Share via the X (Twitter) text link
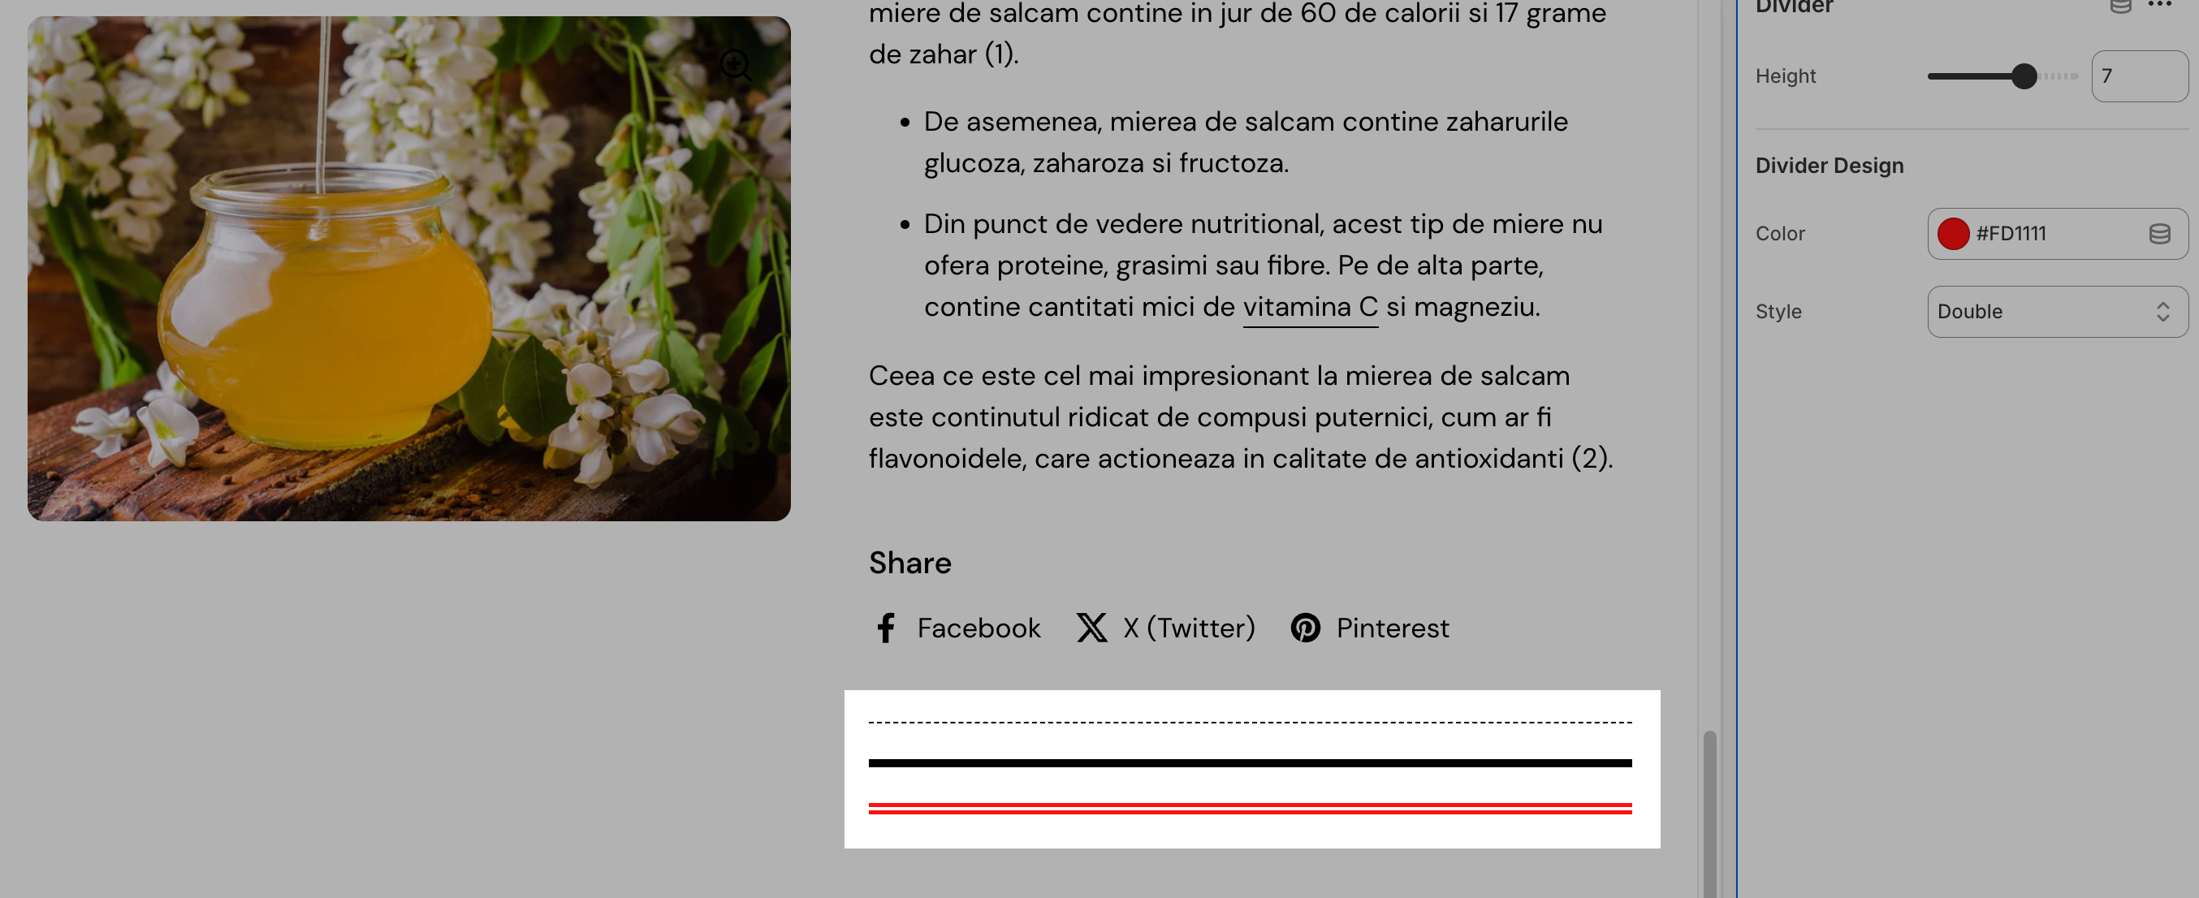The height and width of the screenshot is (898, 2199). tap(1189, 628)
